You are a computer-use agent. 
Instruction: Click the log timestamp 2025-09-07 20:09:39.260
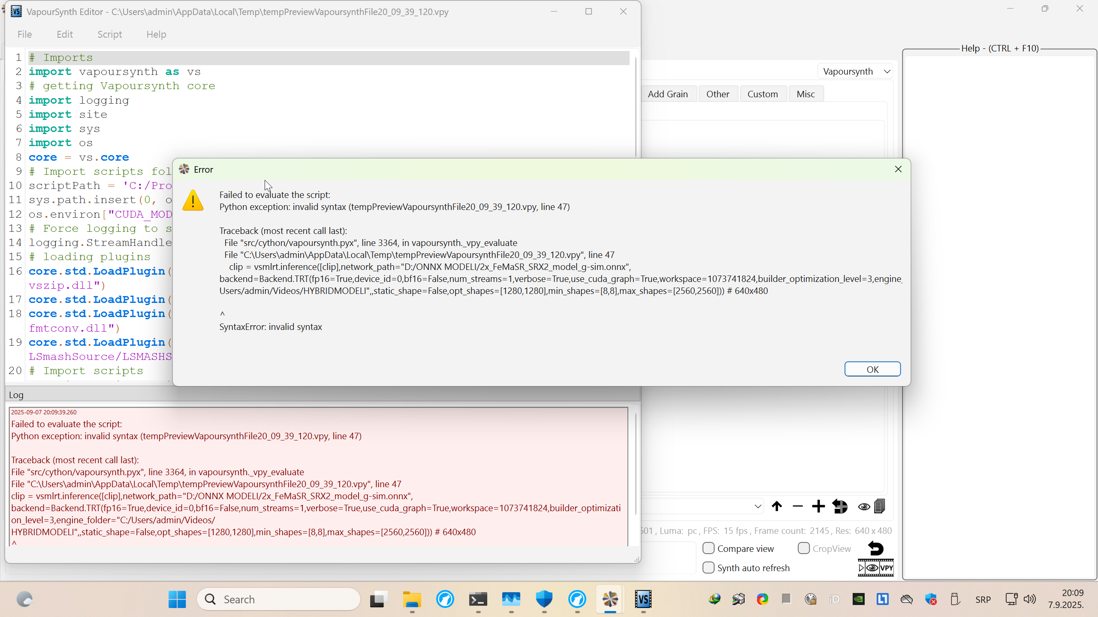pos(44,412)
